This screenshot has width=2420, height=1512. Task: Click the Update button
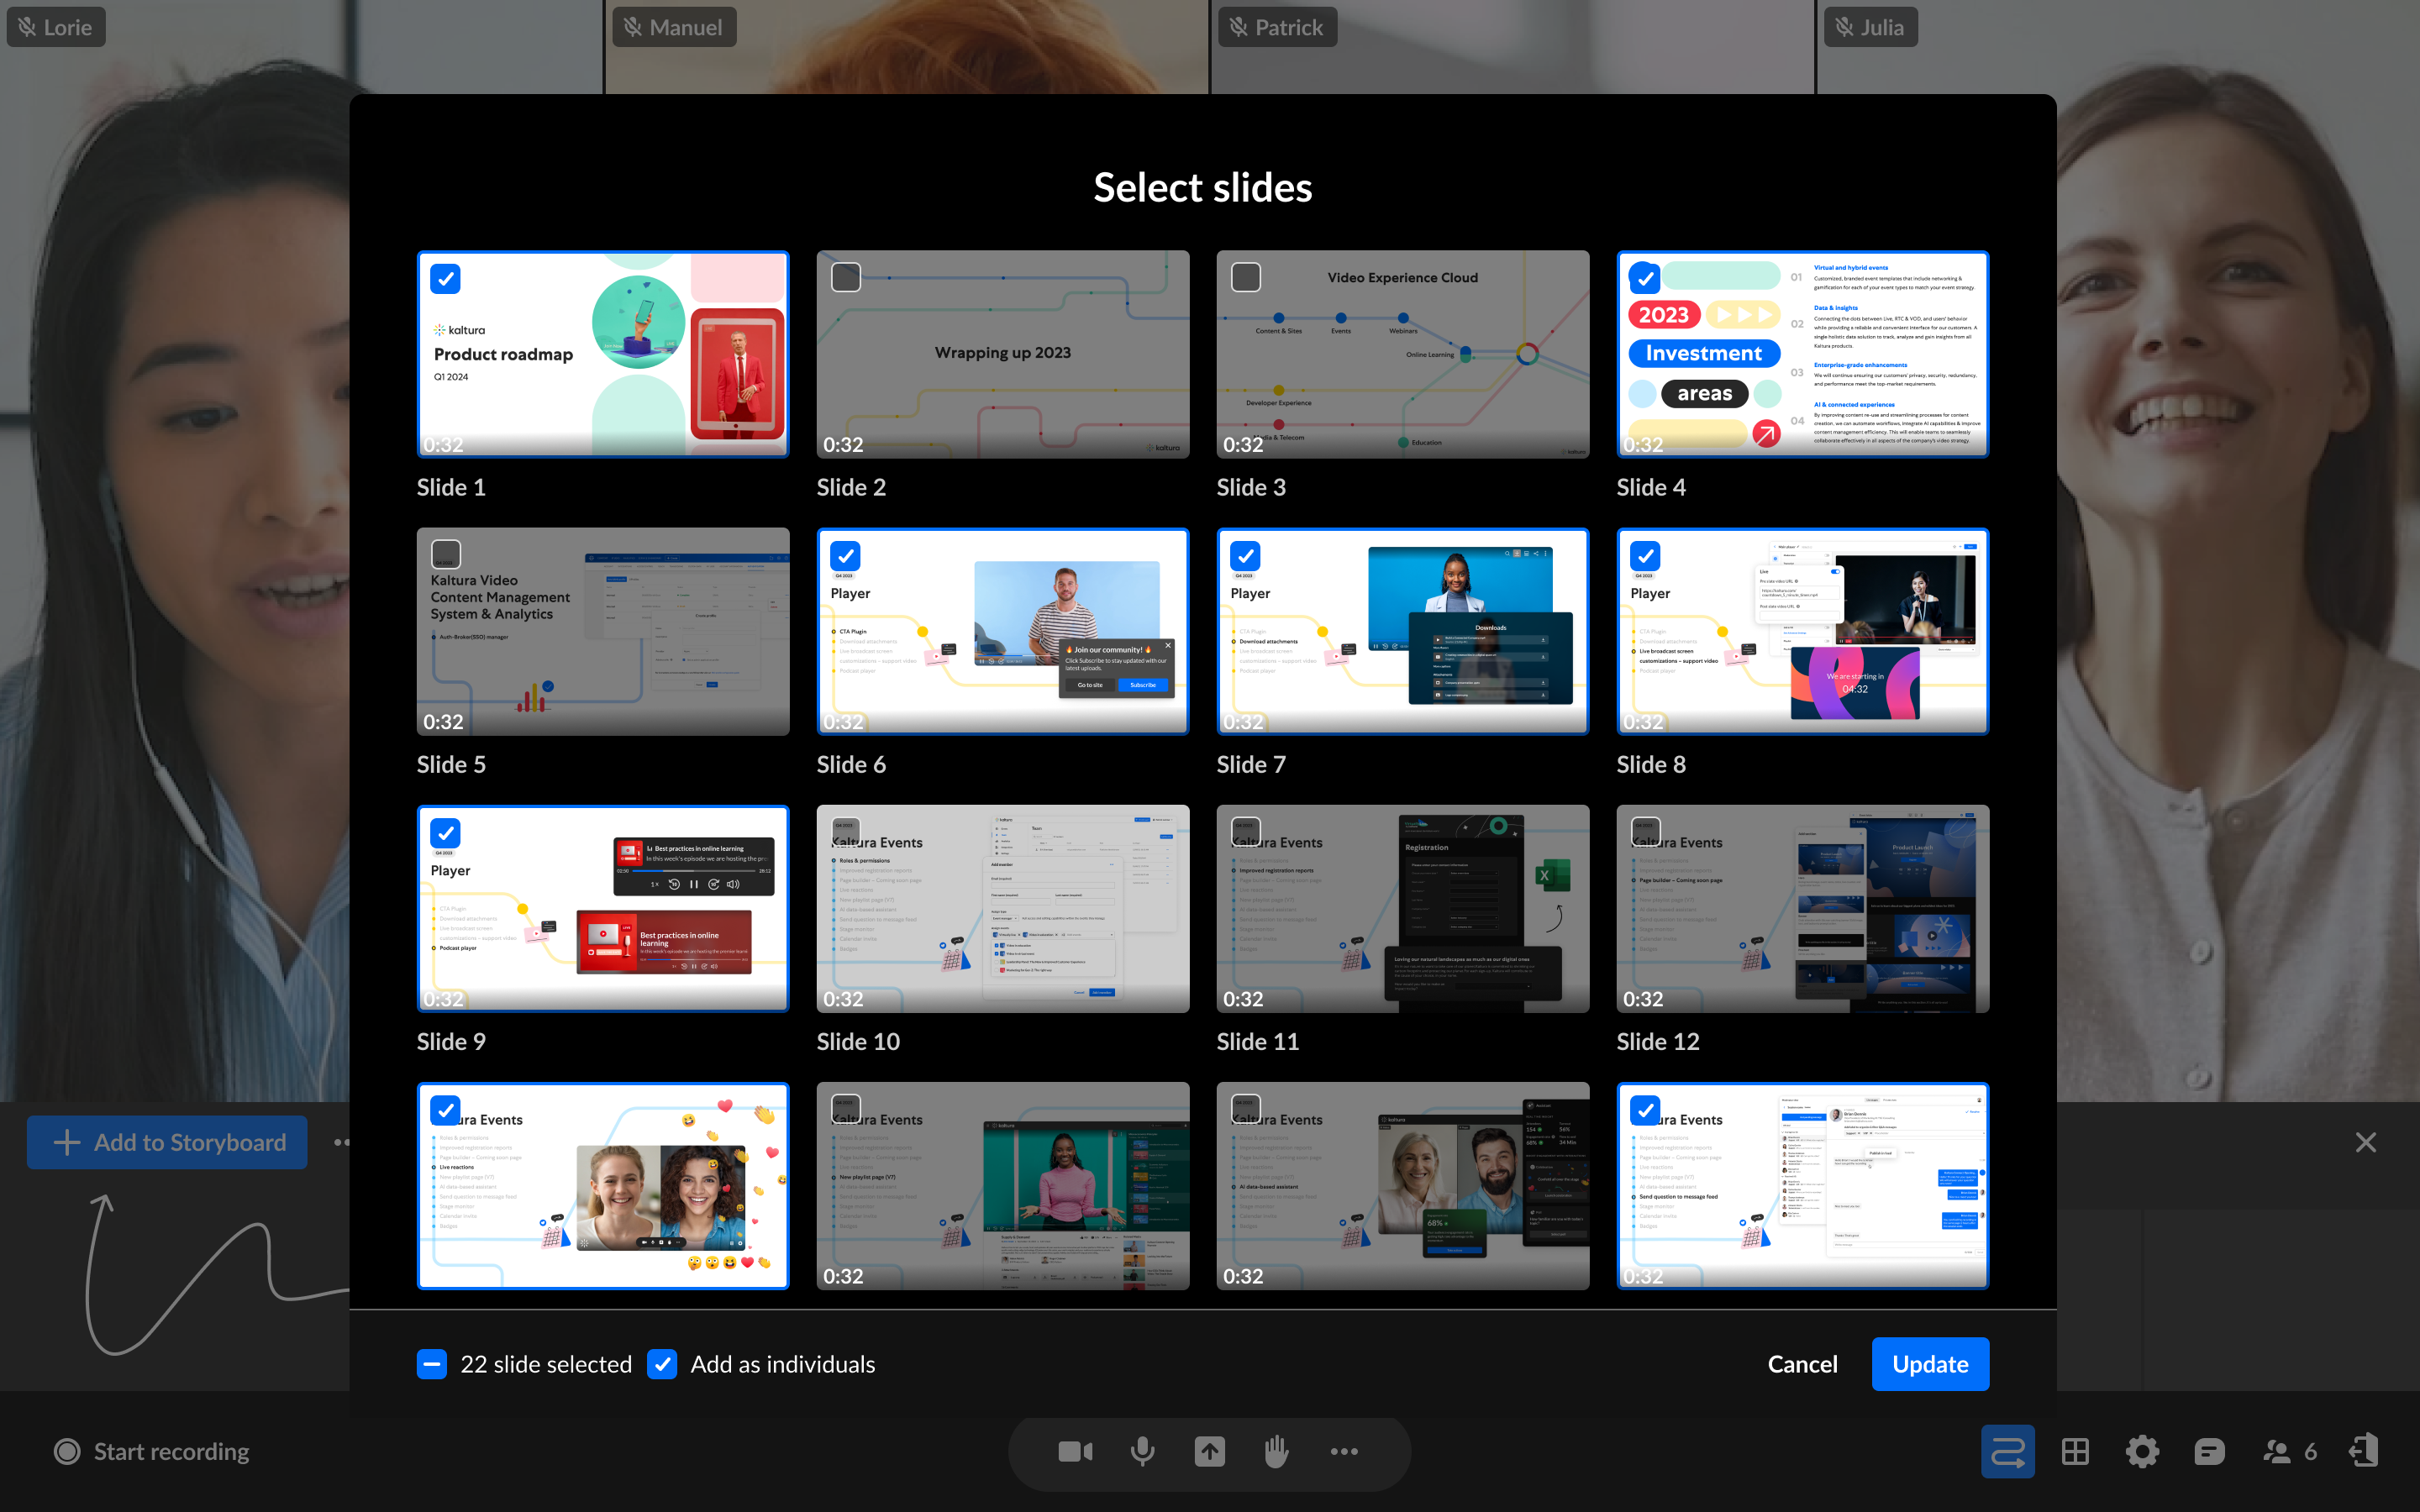1929,1364
